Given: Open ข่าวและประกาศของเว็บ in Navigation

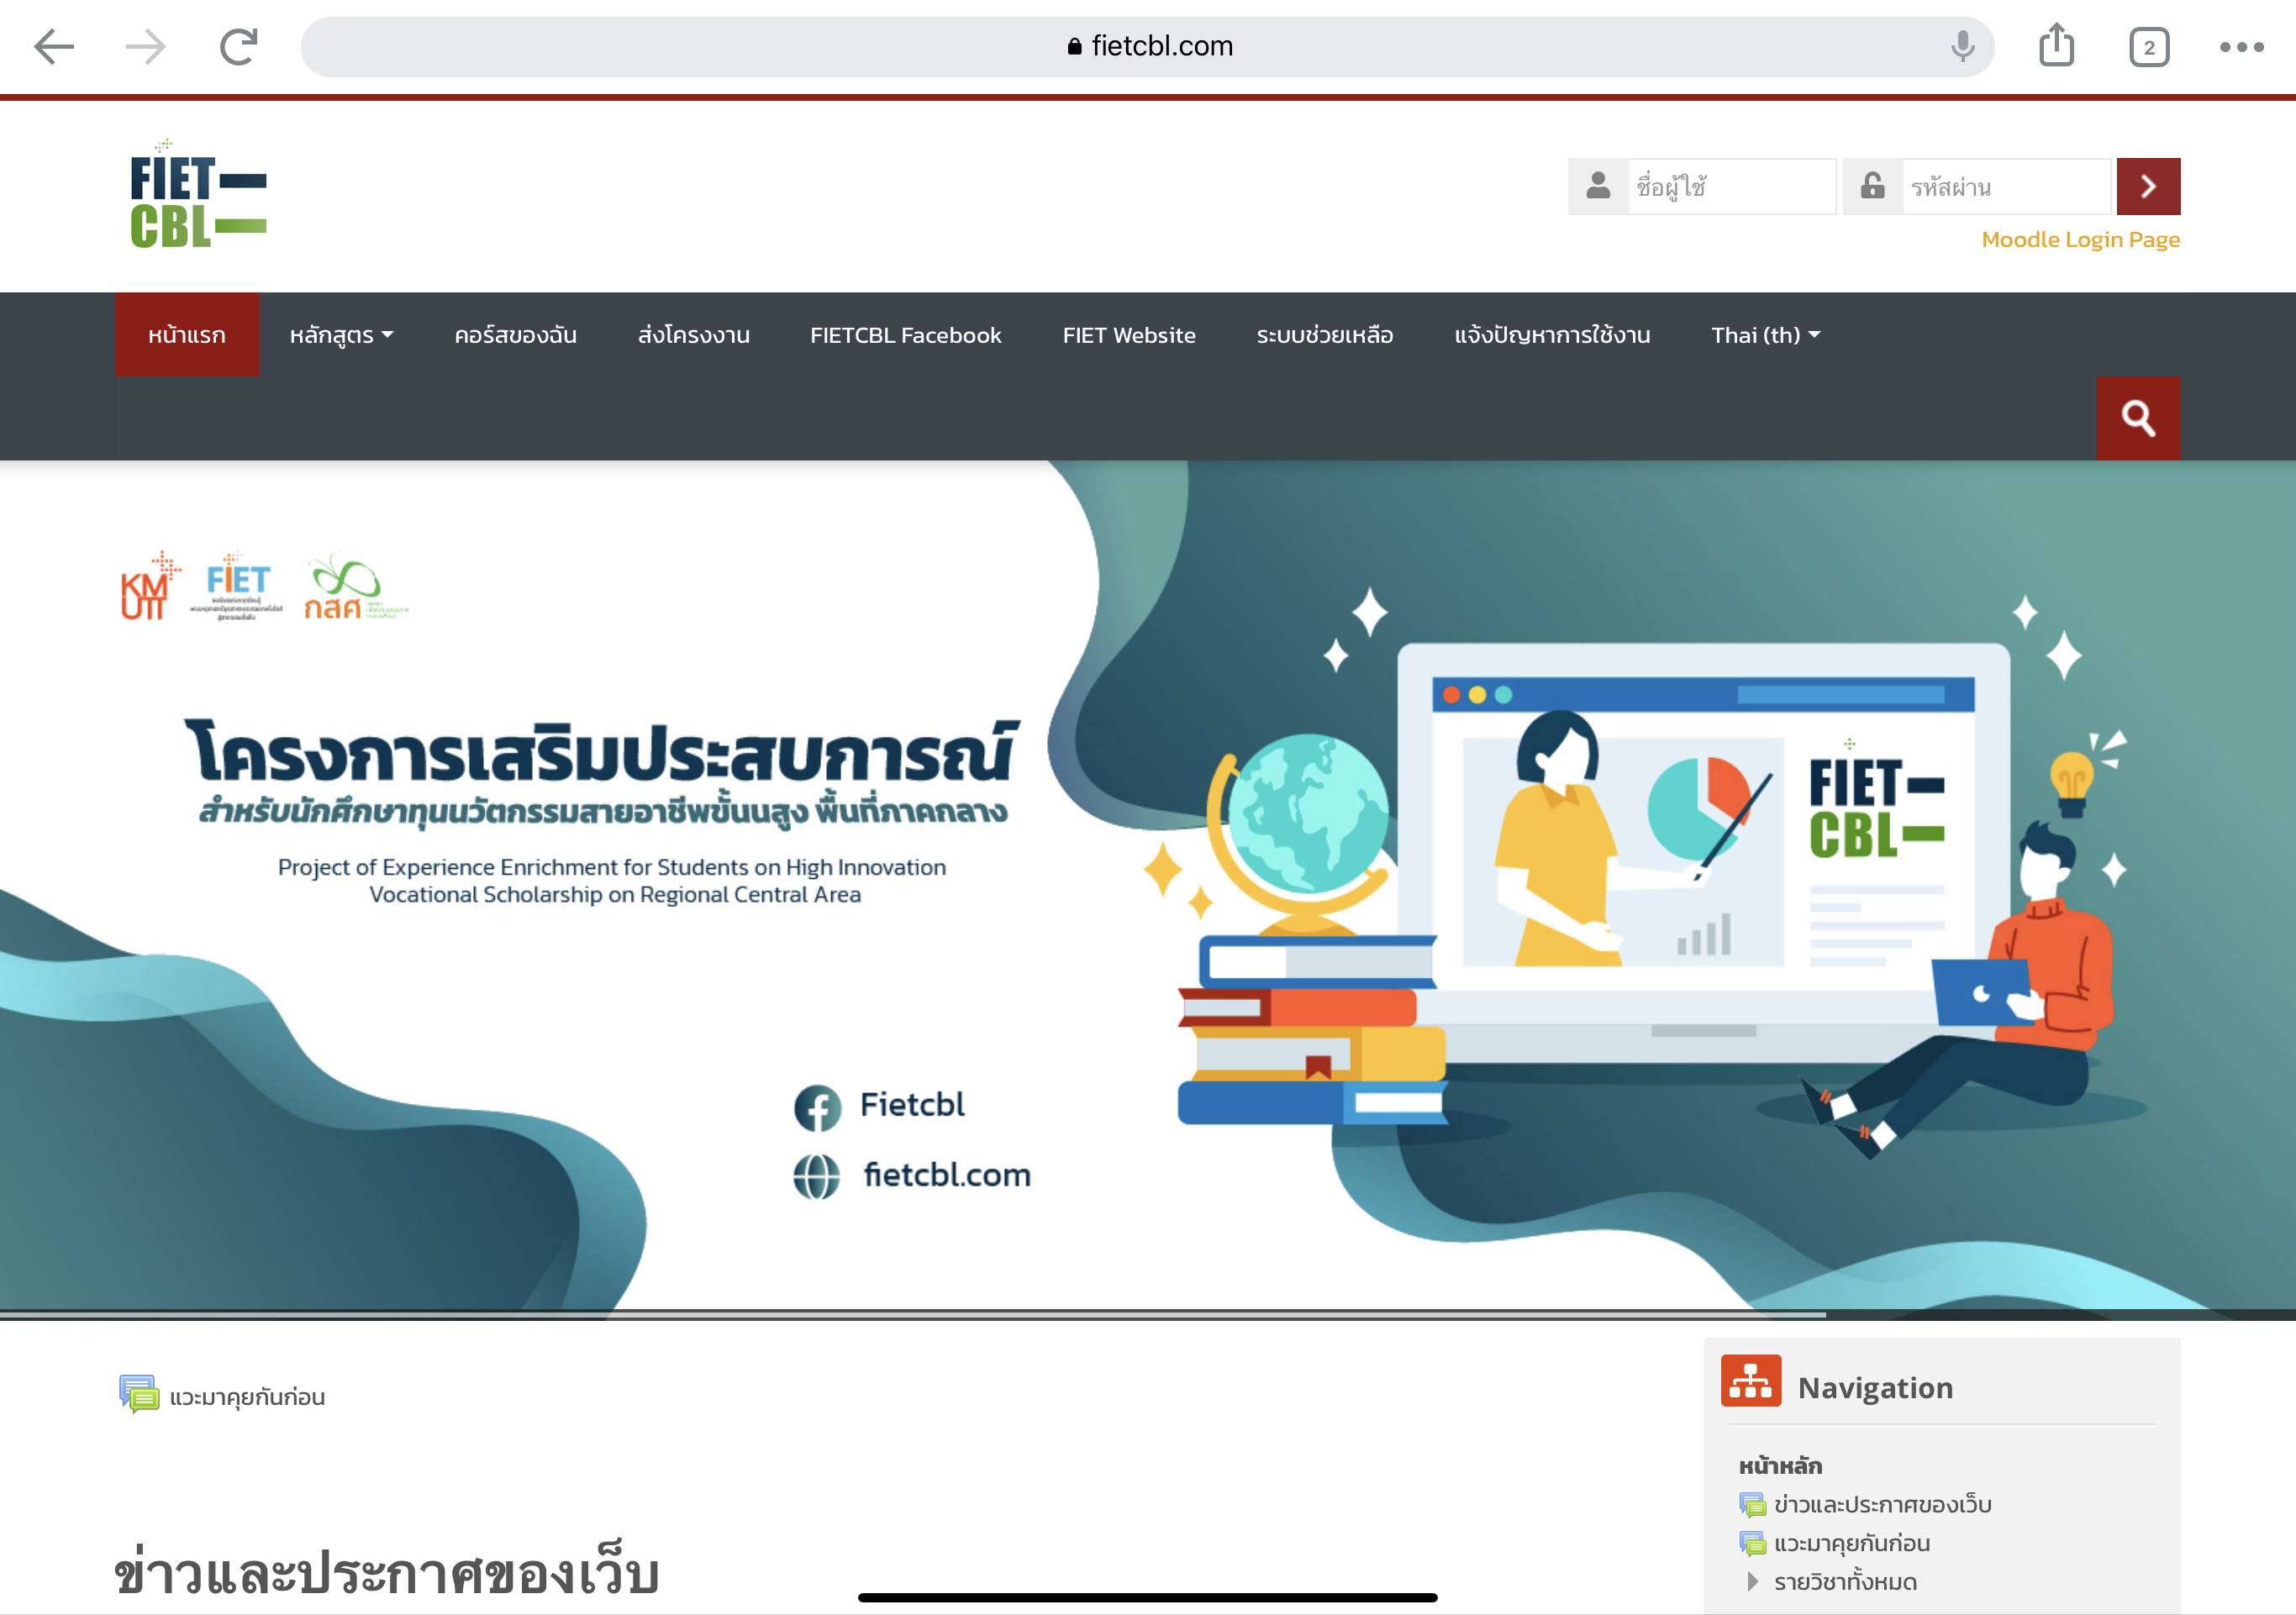Looking at the screenshot, I should point(1883,1504).
